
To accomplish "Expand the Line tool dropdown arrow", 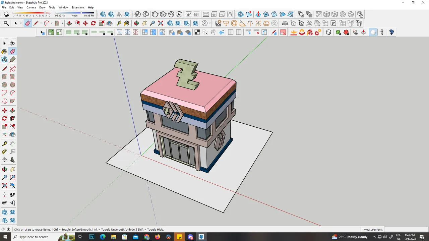I will pyautogui.click(x=41, y=23).
